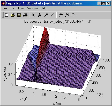
Task: Enable plot editing with the arrow pointer tool
Action: point(33,15)
